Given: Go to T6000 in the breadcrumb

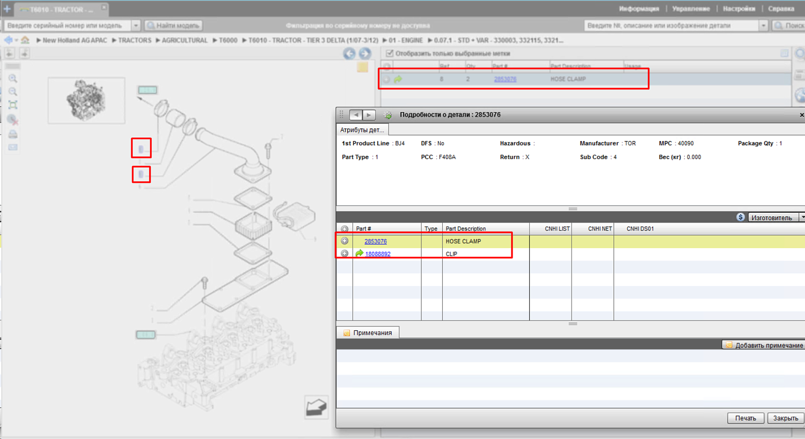Looking at the screenshot, I should (228, 40).
